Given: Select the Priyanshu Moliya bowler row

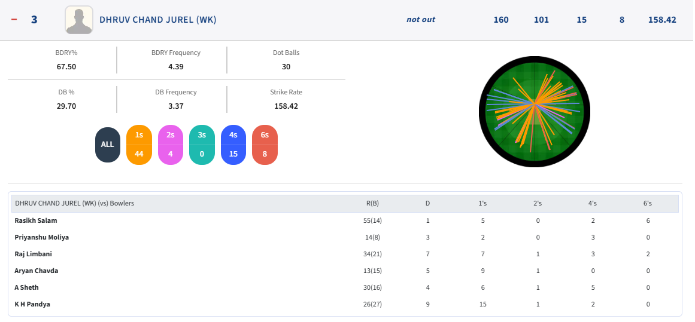Looking at the screenshot, I should pyautogui.click(x=42, y=237).
